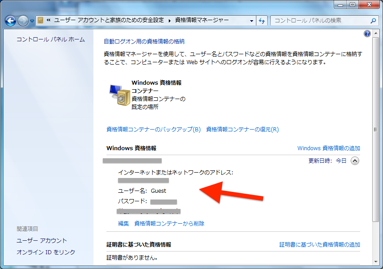Viewport: 383px width, 269px height.
Task: Collapse the credential entry with chevron button
Action: [x=355, y=161]
